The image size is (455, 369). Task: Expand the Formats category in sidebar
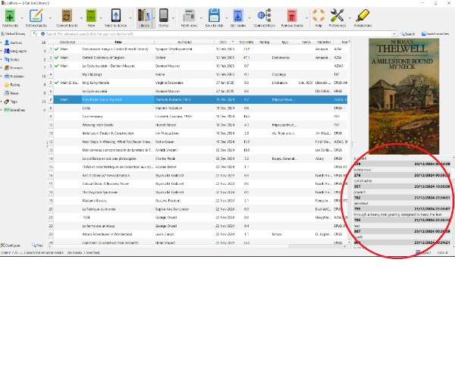[3, 68]
